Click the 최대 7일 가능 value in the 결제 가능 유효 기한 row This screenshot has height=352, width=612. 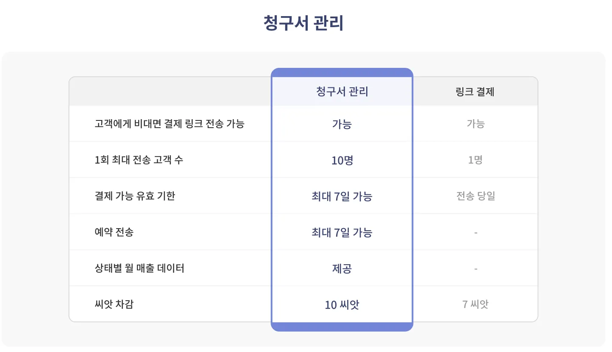coord(342,196)
